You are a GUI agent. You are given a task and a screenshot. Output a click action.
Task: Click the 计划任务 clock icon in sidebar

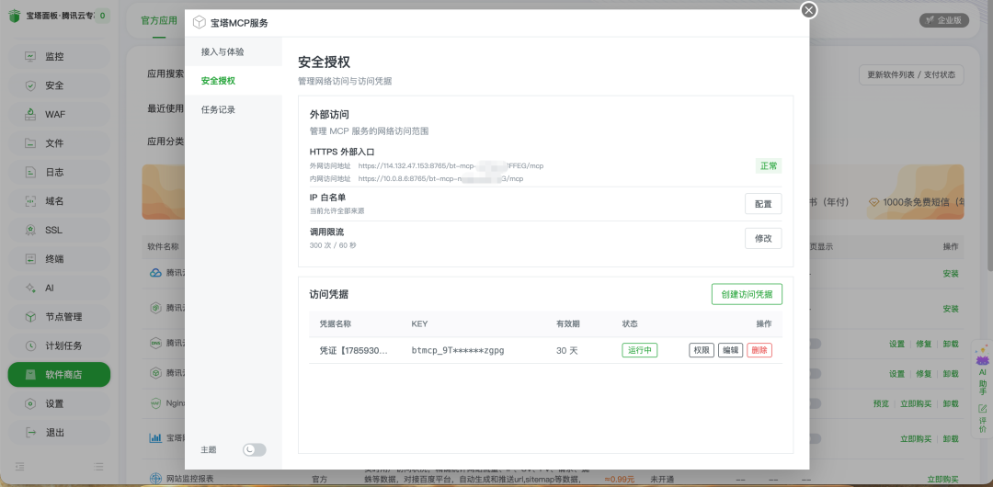click(30, 345)
